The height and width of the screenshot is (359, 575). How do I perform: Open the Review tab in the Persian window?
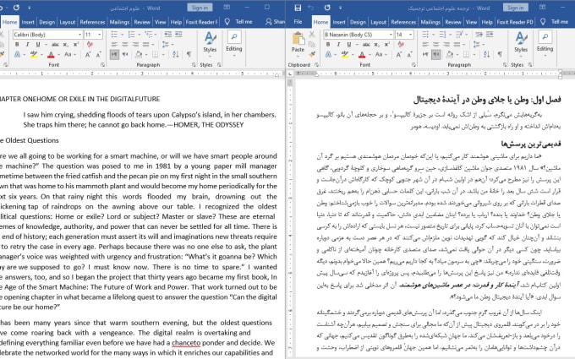(453, 22)
